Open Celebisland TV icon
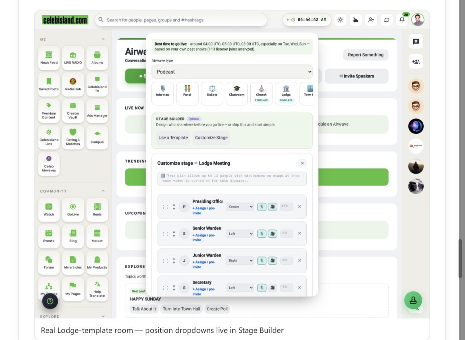 coord(97,84)
